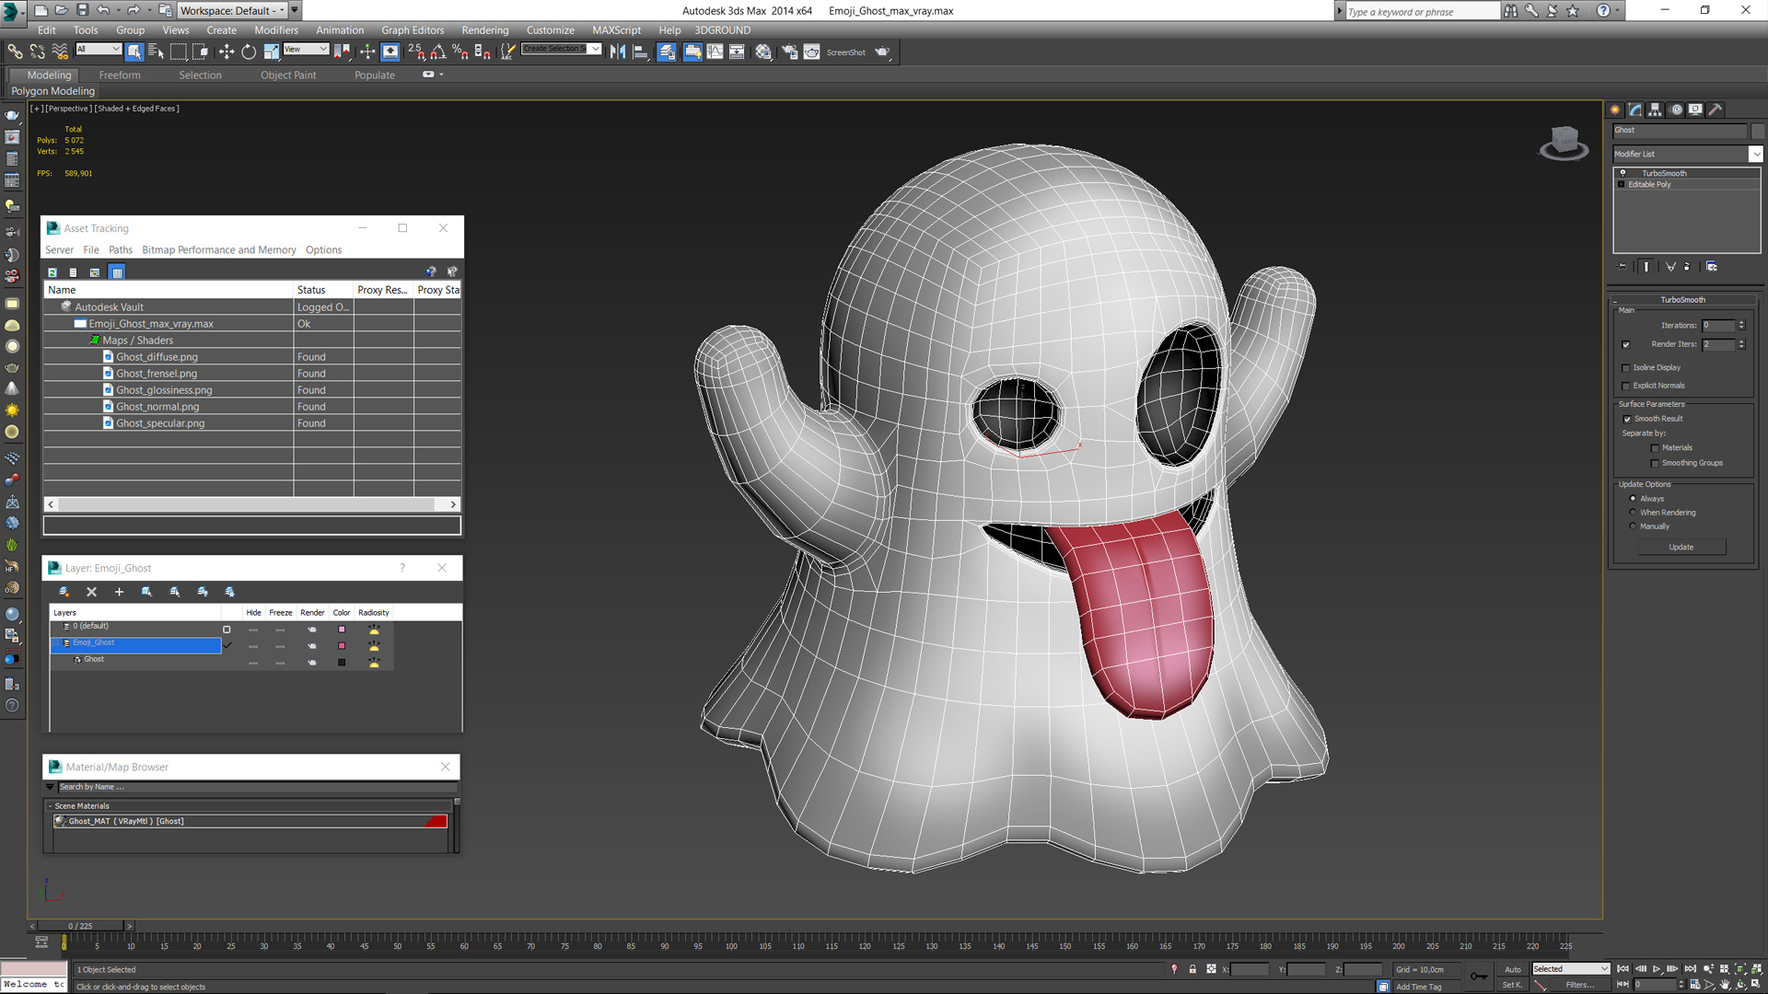Click Ghost_diffuse.png asset in Asset Tracking
Viewport: 1768px width, 994px height.
click(x=156, y=355)
